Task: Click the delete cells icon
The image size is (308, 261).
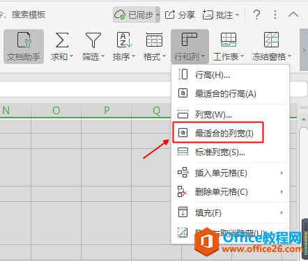Action: pyautogui.click(x=183, y=191)
